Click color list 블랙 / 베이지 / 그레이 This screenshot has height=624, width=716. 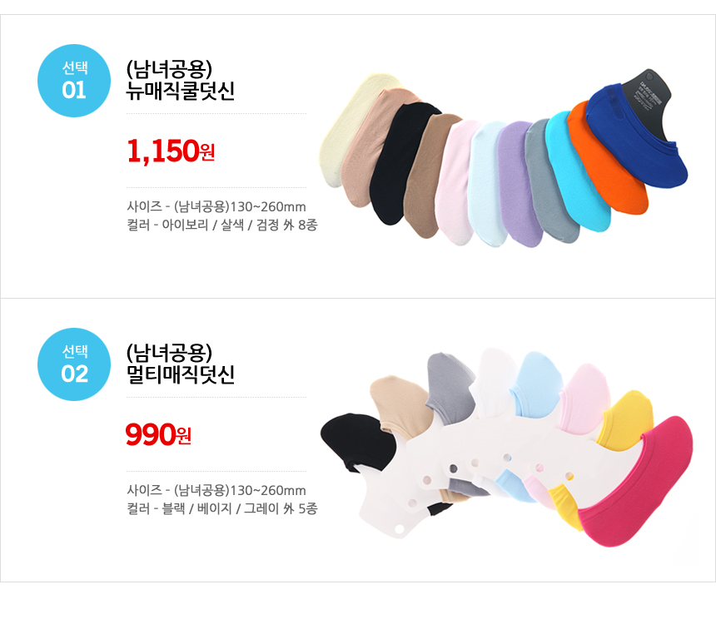point(222,508)
